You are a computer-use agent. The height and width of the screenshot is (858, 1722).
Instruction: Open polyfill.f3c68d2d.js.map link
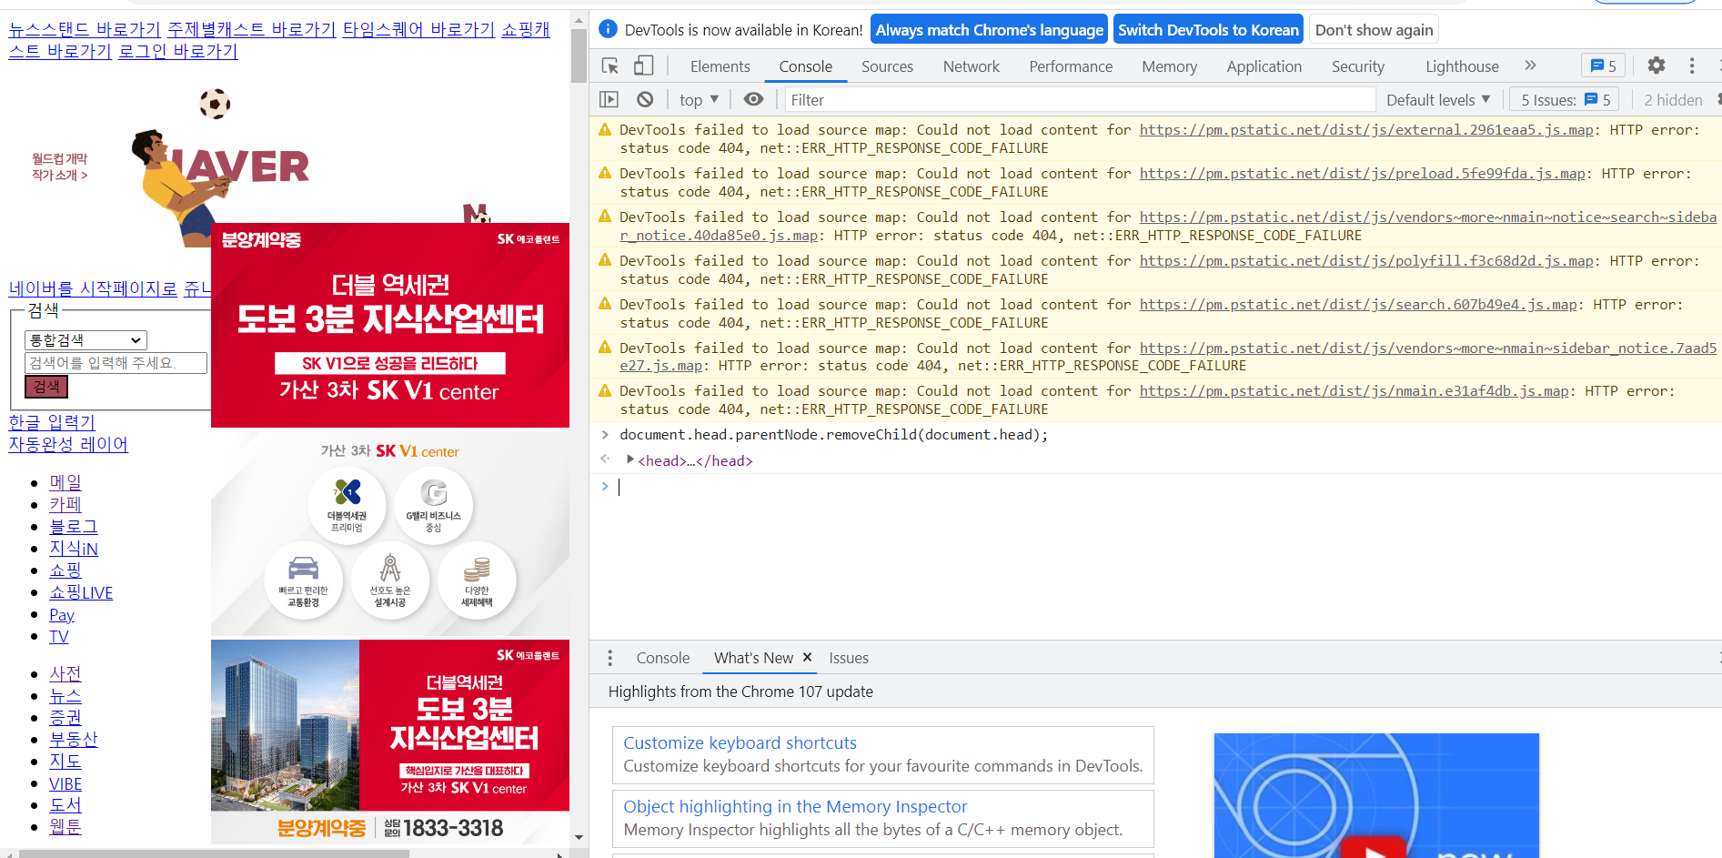tap(1366, 260)
